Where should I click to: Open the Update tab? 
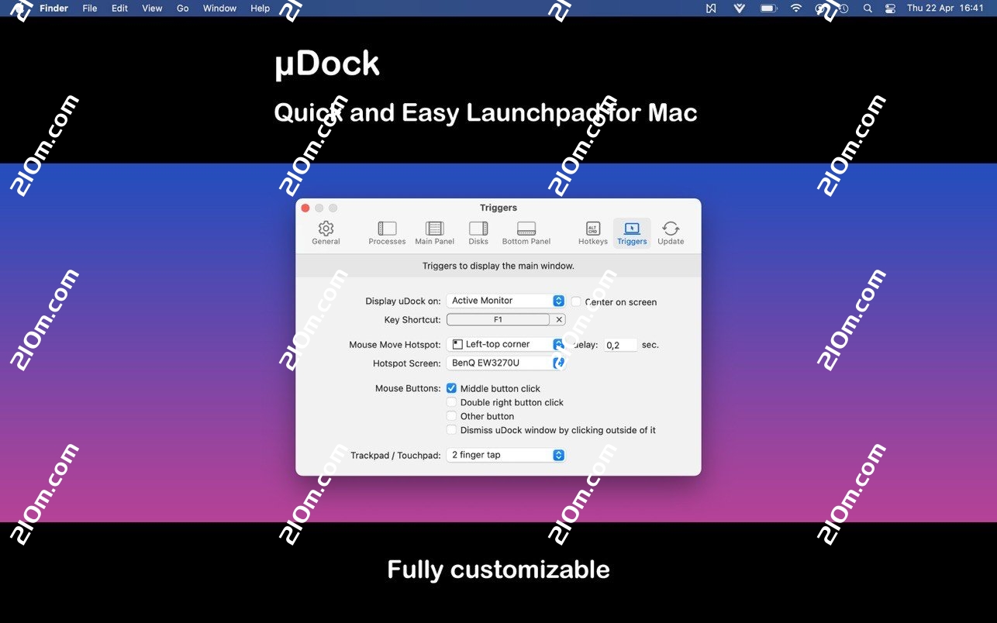tap(671, 232)
